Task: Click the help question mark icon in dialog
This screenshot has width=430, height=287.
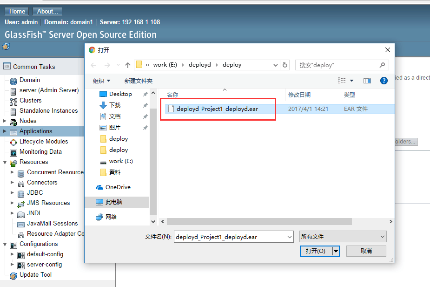Action: [x=384, y=81]
